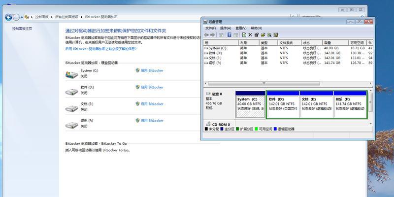Turn on BitLocker for 娱乐 (F:)
The image size is (394, 197).
152,121
